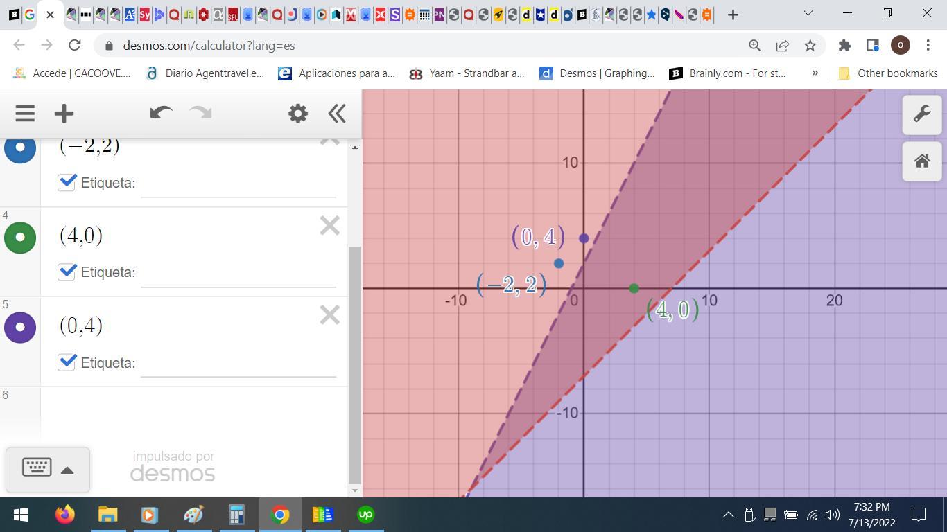This screenshot has width=947, height=532.
Task: Toggle Etiqueta checkbox for point (-2,2)
Action: coord(67,182)
